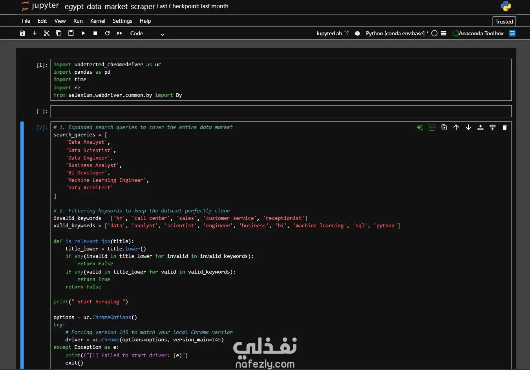Image resolution: width=530 pixels, height=370 pixels.
Task: Interrupt the kernel with the stop icon
Action: coord(95,33)
